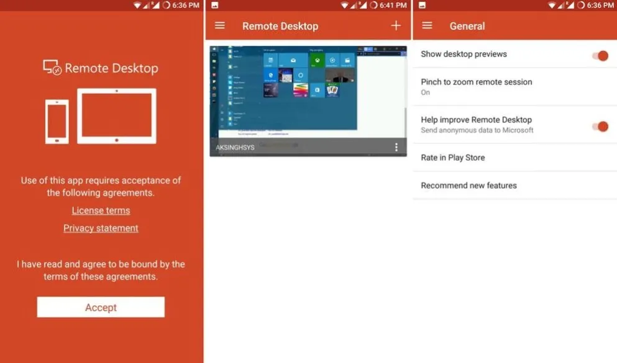Tap the battery icon above the General header
Viewport: 617px width, 363px height.
click(x=581, y=5)
